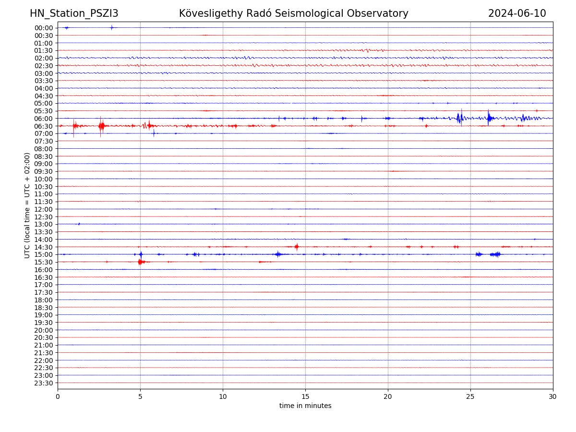Screen dimensions: 576x432
Task: Click the blue spike on 00:00 trace near minute 3
Action: click(112, 28)
